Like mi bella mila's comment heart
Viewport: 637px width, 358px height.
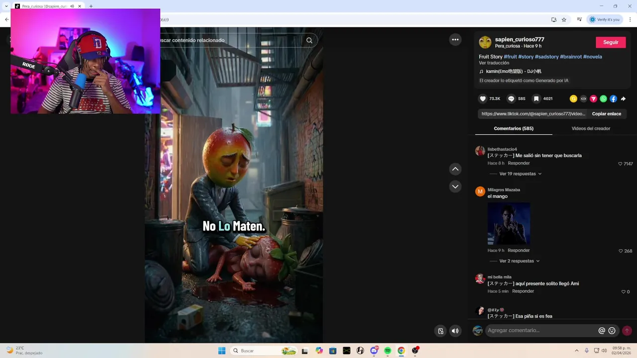(624, 292)
